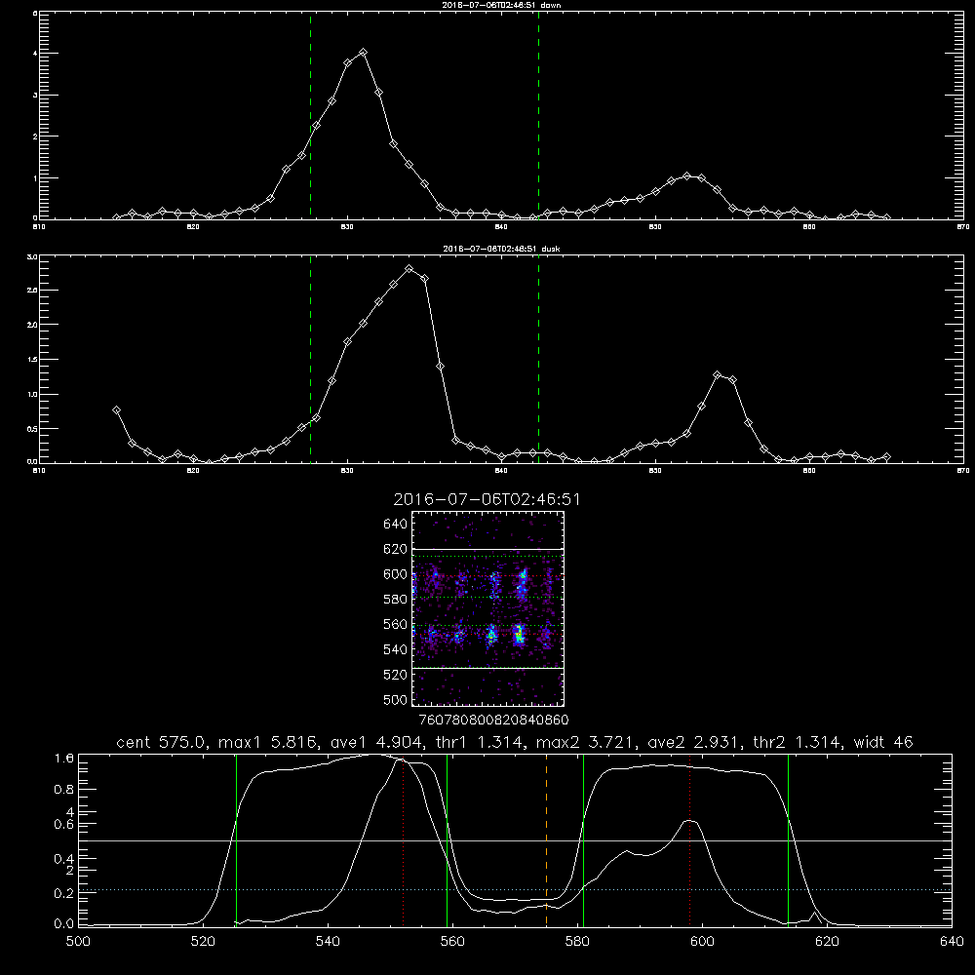Screen dimensions: 975x975
Task: Click the red dotted line near 552 in bottom plot
Action: coord(404,839)
